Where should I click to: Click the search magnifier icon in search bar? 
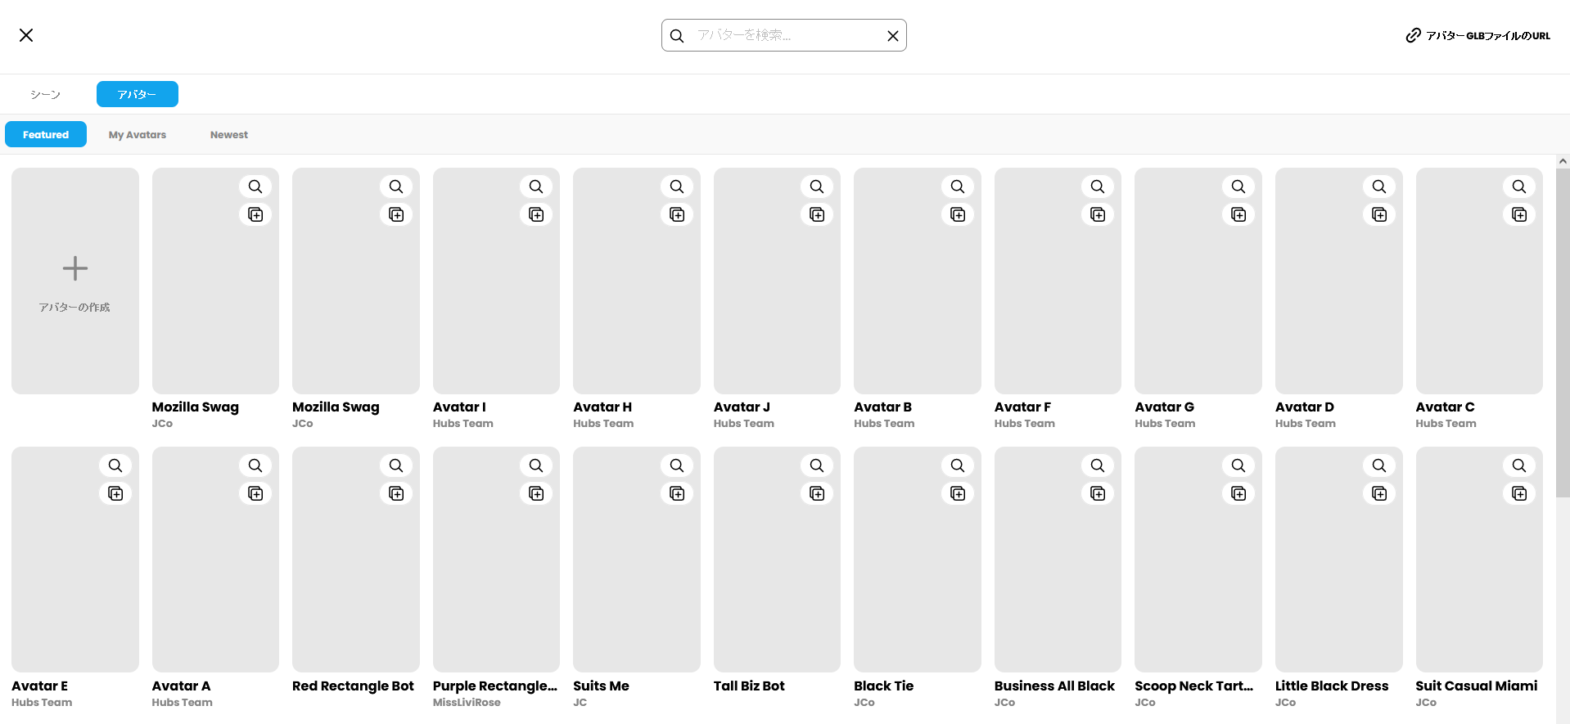677,36
